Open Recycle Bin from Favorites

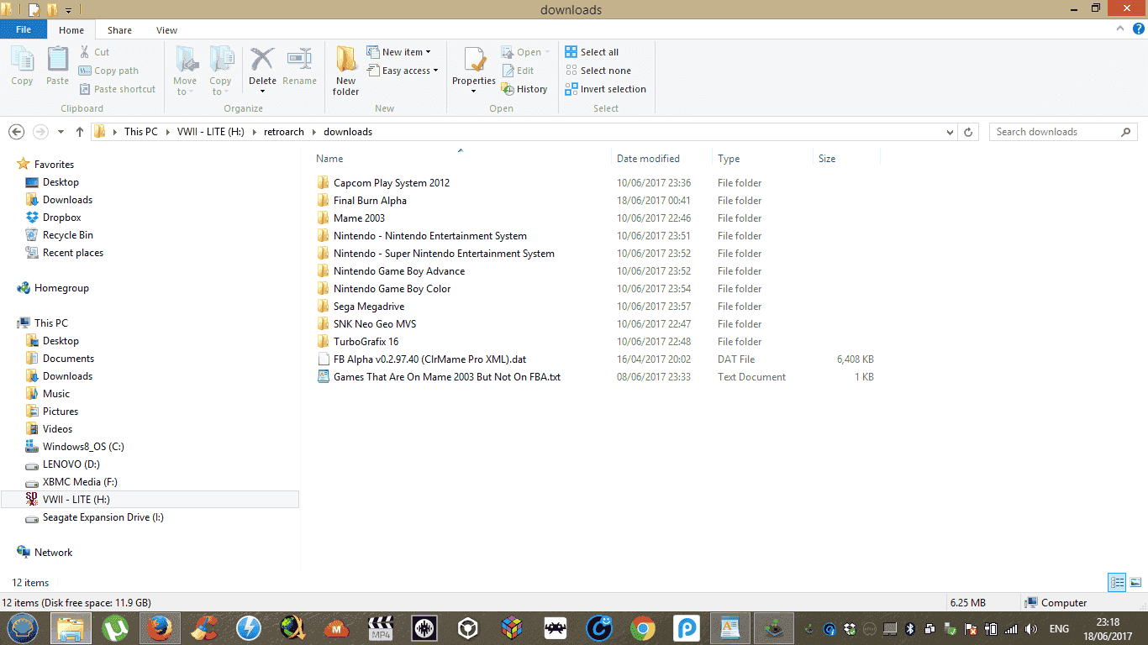59,235
